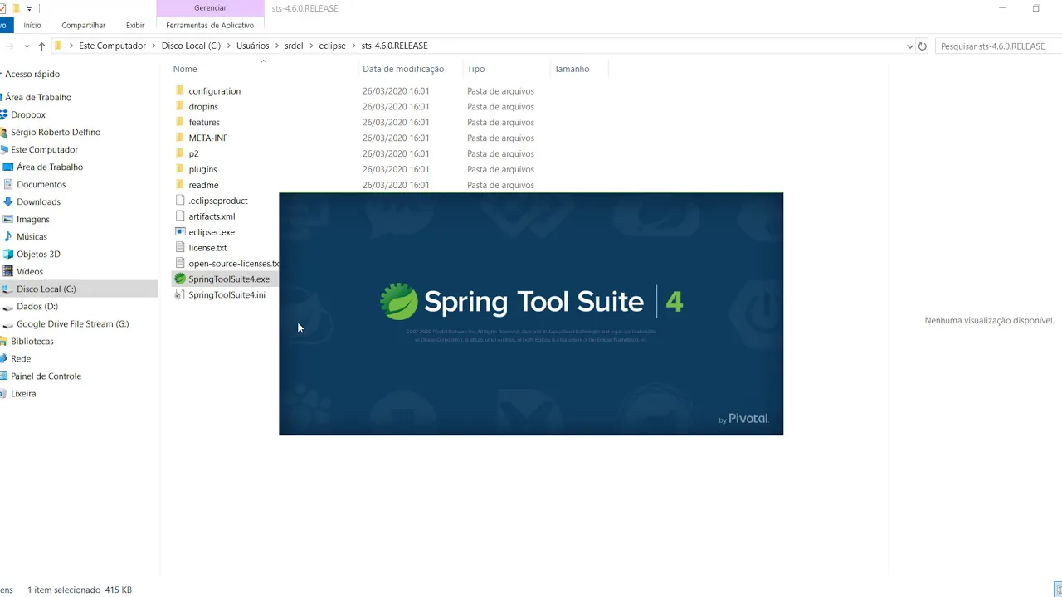Open the Início ribbon tab
The image size is (1062, 597).
click(32, 25)
